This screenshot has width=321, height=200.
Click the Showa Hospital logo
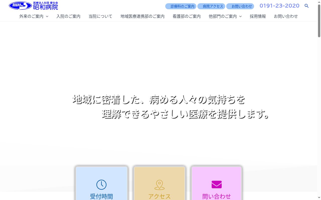[x=33, y=5]
